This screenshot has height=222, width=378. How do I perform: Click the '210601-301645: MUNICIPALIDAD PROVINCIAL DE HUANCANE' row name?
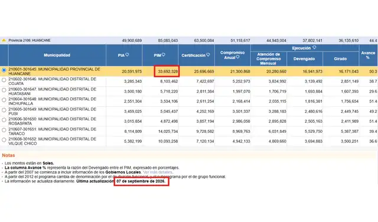pyautogui.click(x=54, y=71)
